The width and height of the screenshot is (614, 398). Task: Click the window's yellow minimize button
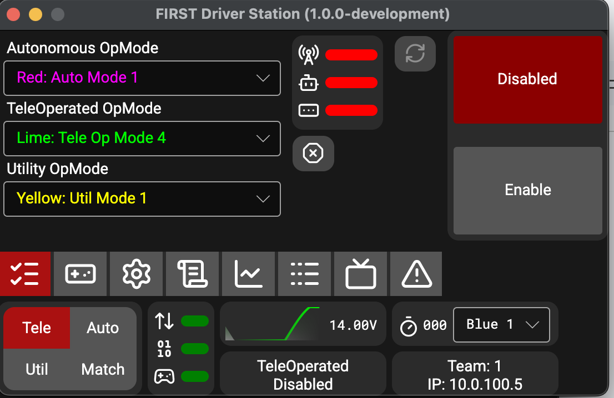[36, 14]
